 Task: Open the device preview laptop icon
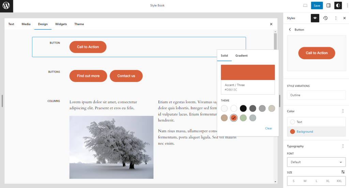click(305, 5)
